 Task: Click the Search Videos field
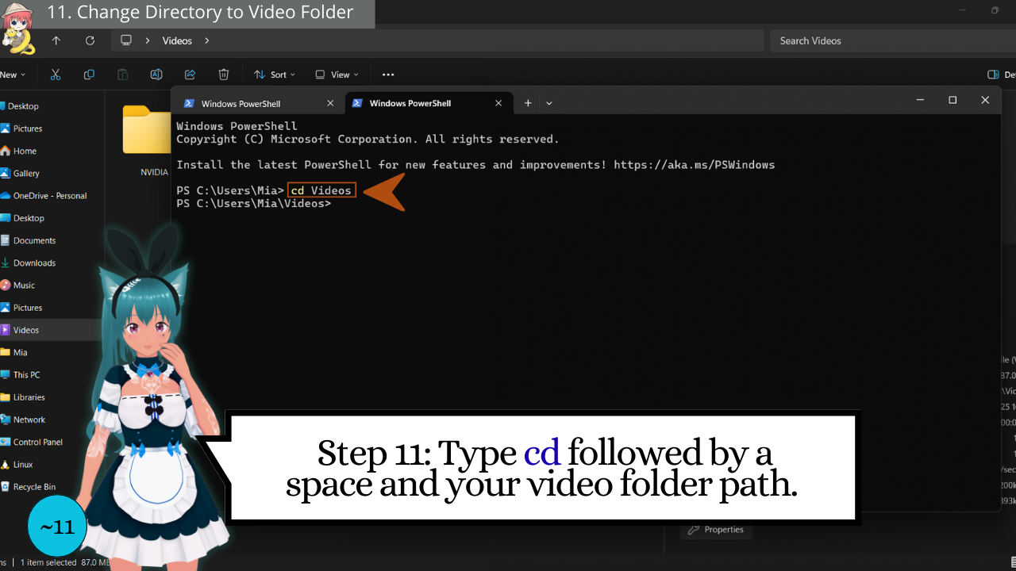[x=893, y=40]
